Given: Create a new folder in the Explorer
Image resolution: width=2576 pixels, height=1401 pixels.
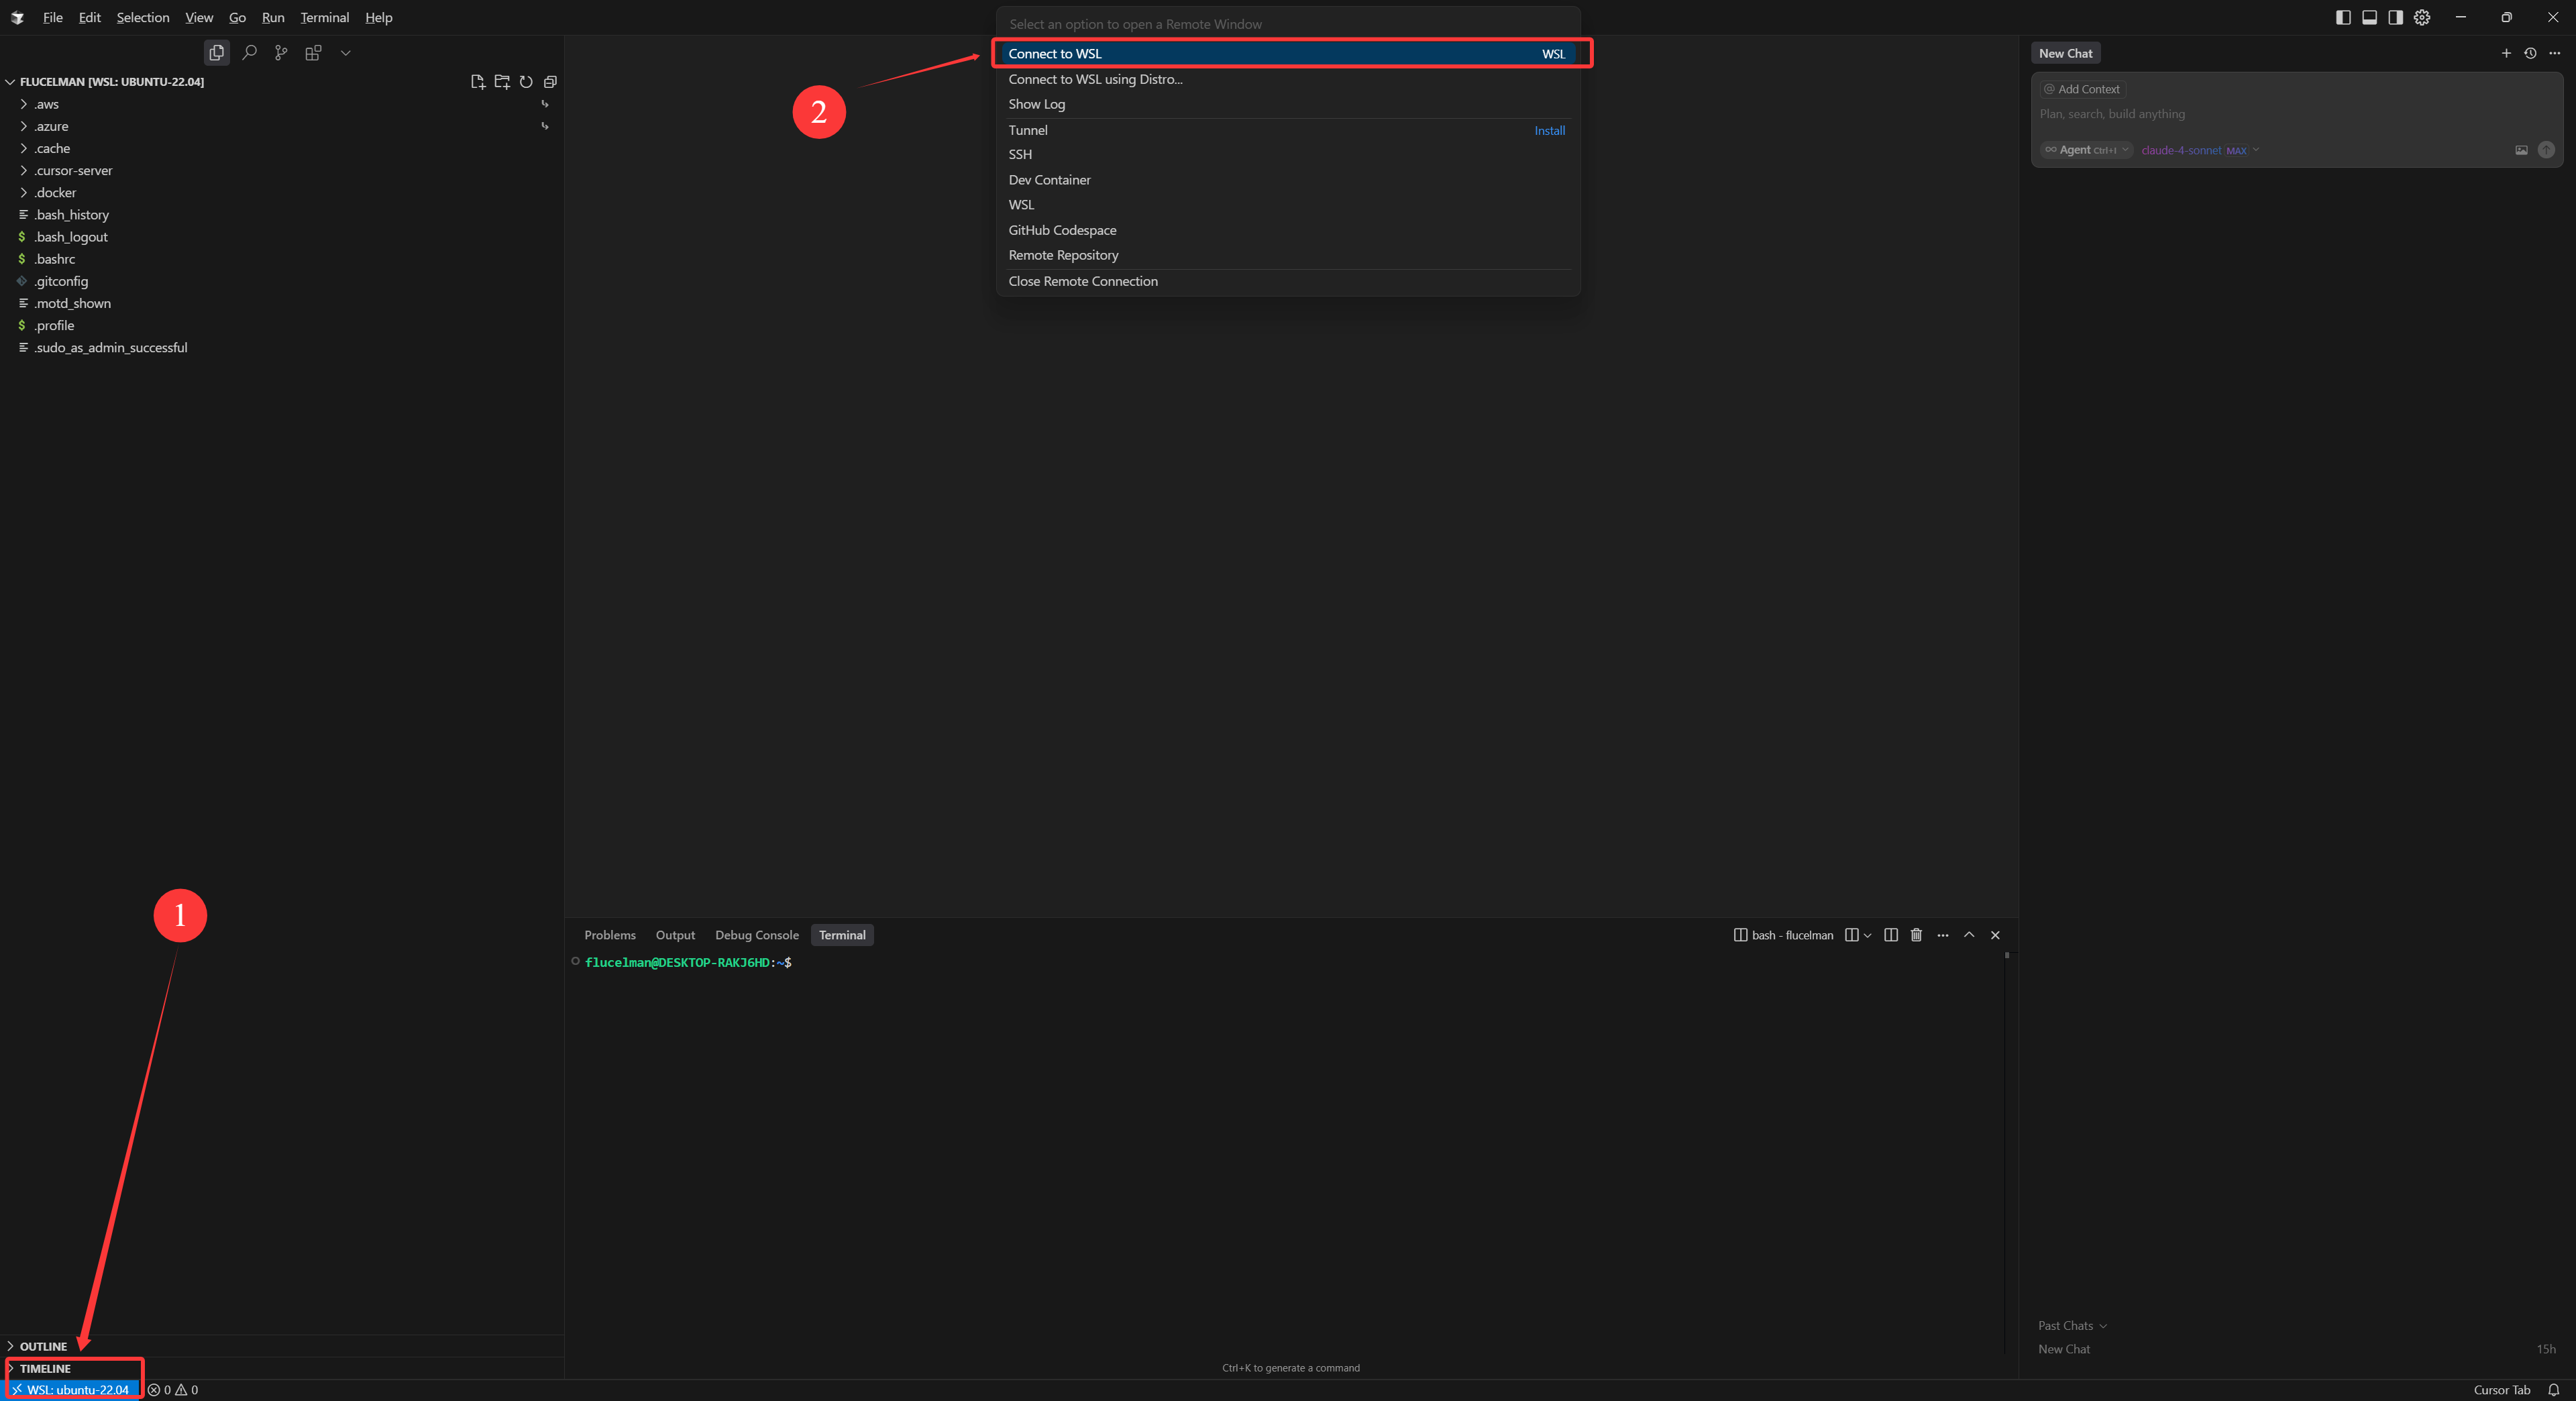Looking at the screenshot, I should (x=502, y=82).
